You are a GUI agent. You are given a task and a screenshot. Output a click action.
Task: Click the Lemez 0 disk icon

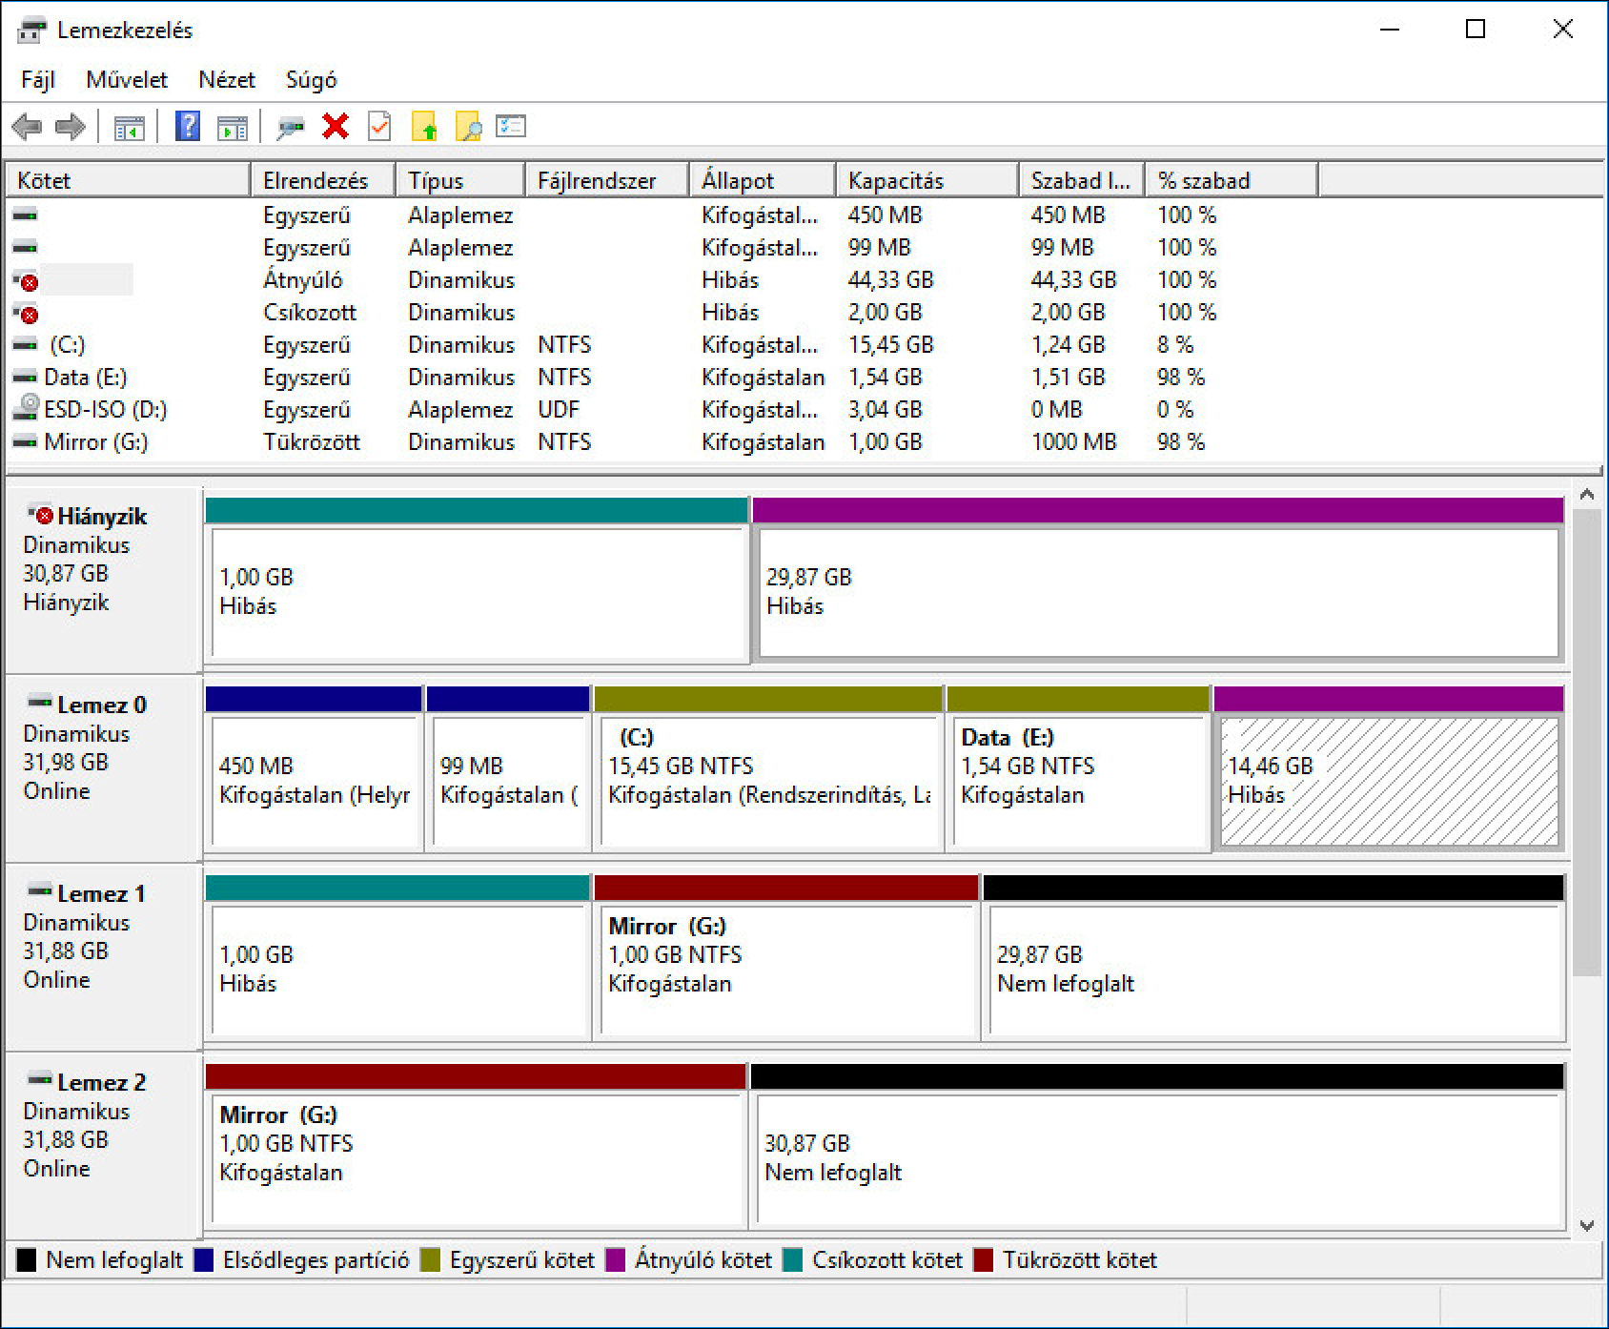pos(40,703)
